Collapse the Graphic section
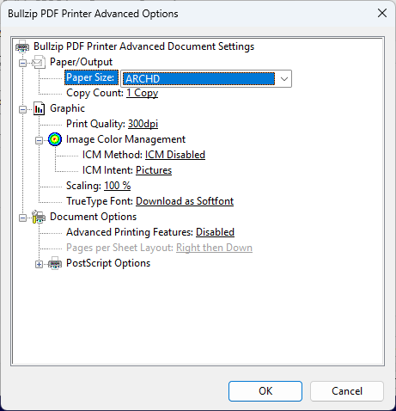Screen dimensions: 396x411 click(22, 109)
